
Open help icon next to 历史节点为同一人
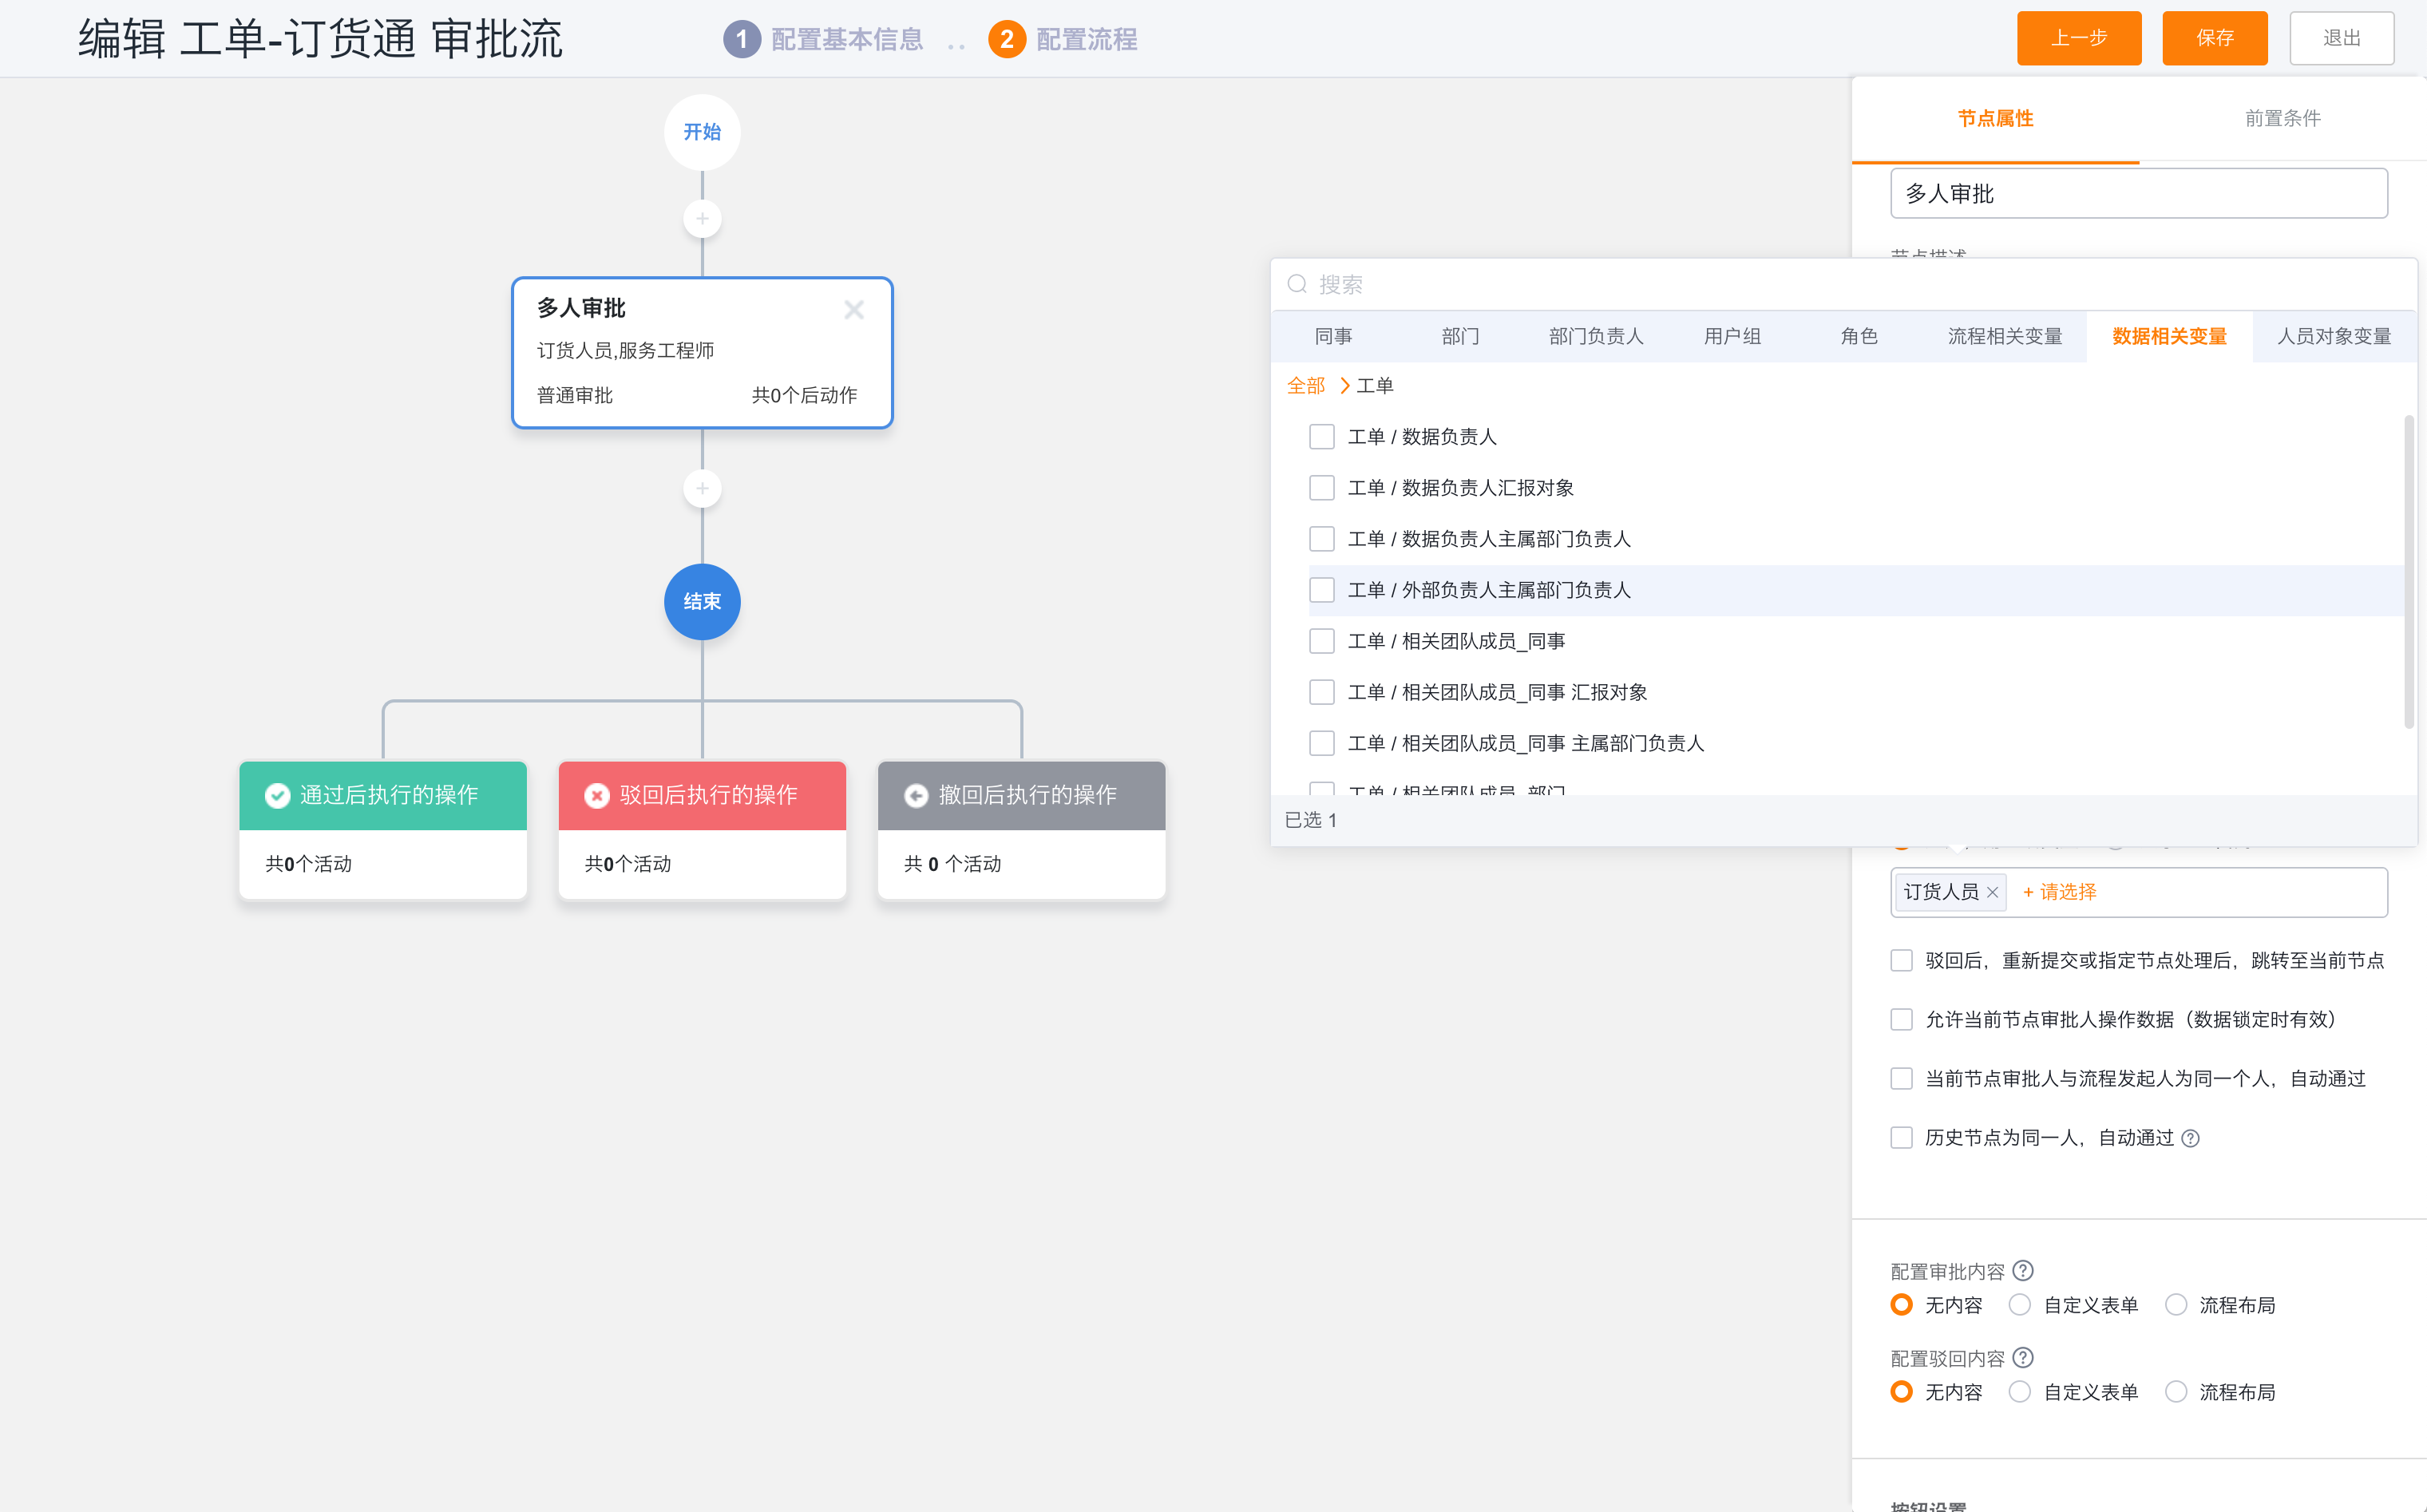(2190, 1138)
